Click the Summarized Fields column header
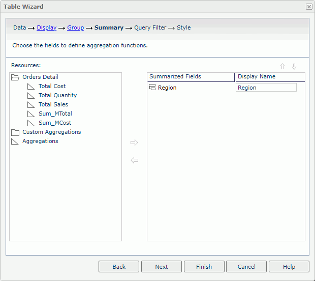 click(x=191, y=77)
